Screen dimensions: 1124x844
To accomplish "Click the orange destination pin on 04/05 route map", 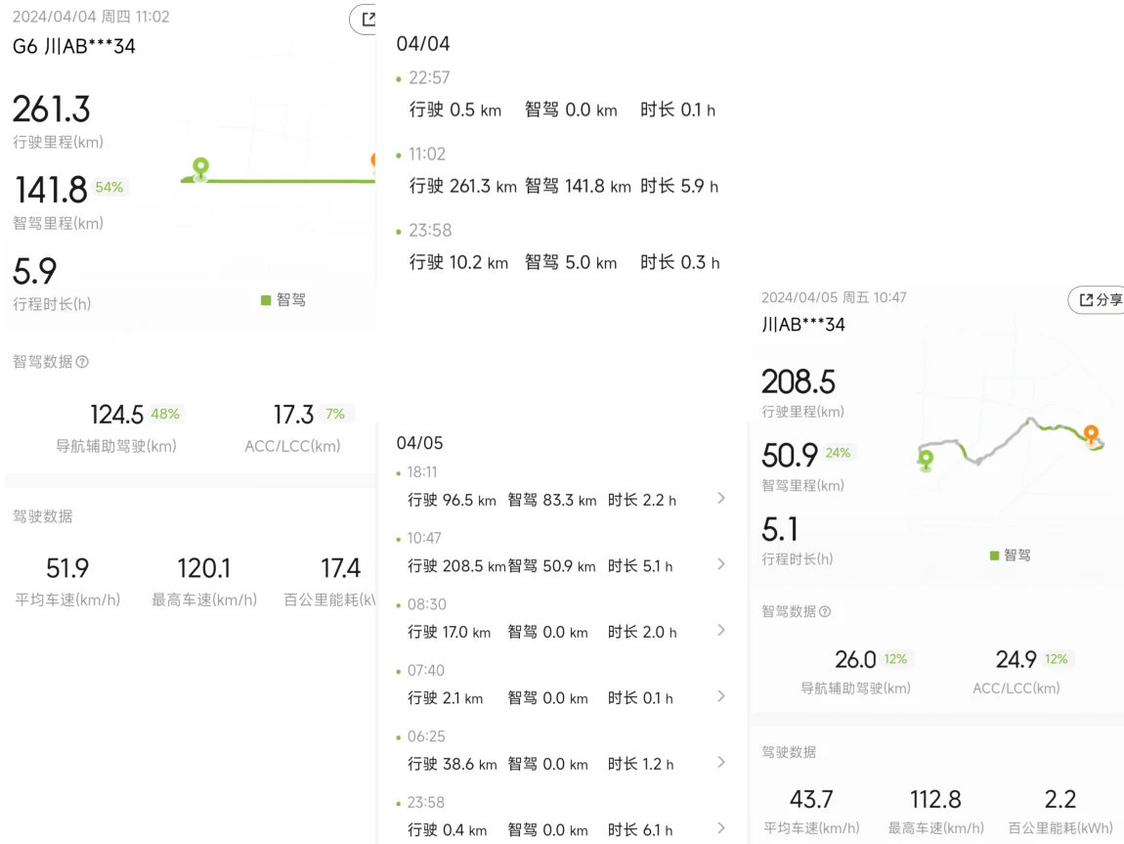I will point(1091,435).
